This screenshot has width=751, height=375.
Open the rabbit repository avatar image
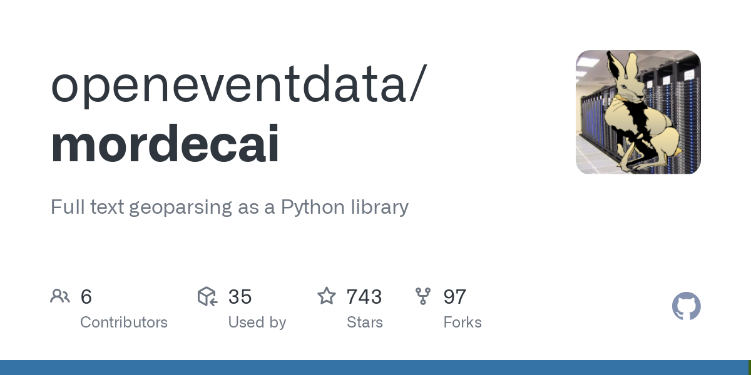638,112
